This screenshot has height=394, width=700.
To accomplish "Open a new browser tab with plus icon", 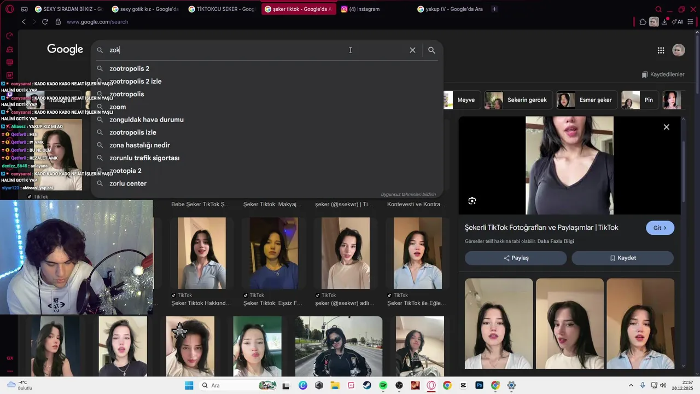I will [x=494, y=9].
